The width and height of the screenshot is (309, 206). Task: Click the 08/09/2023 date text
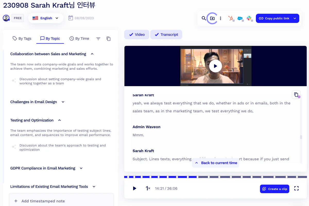tap(84, 18)
